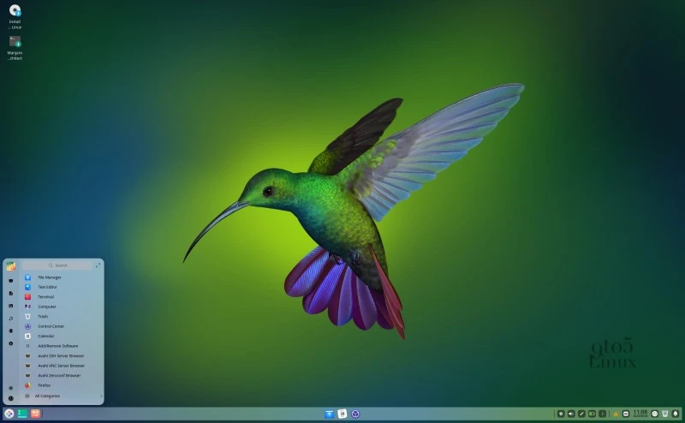Open the on-screen keyboard tray icon

pos(626,414)
